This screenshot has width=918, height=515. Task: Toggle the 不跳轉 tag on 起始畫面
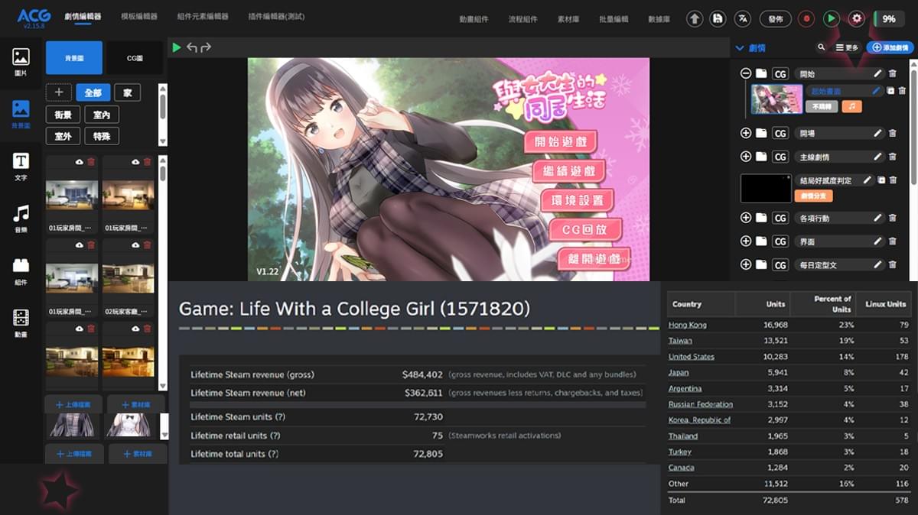click(822, 107)
